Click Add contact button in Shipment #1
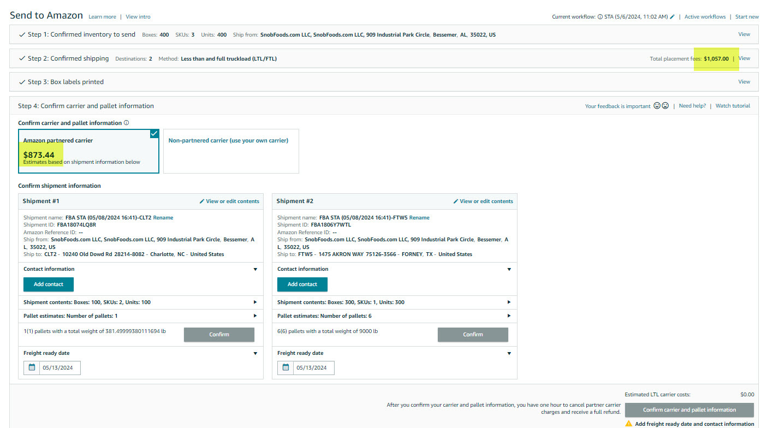 point(49,284)
